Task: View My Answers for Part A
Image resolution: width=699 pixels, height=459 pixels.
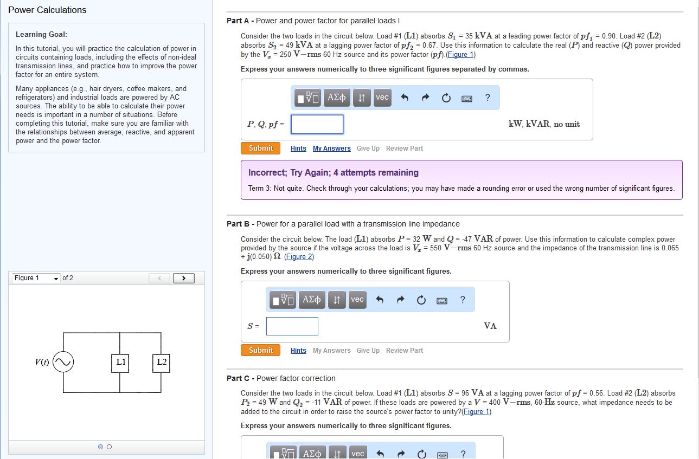Action: click(x=332, y=148)
